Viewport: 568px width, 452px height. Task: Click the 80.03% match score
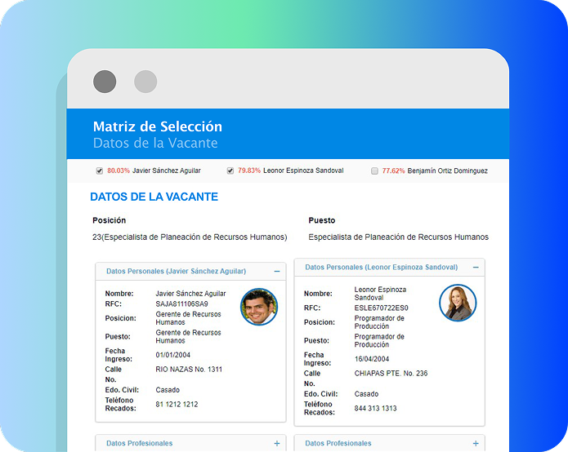click(x=119, y=171)
